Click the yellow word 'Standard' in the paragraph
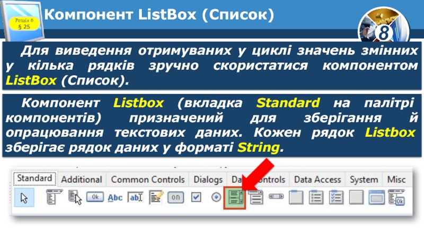This screenshot has width=424, height=238. coord(288,103)
